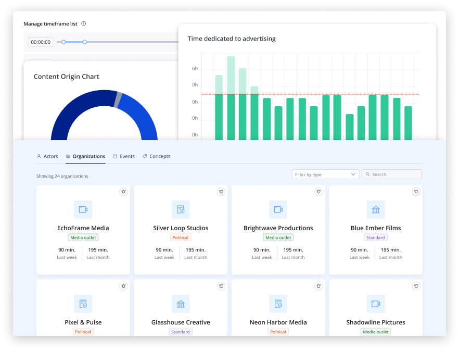Open the Brightwave Productions organization name
Screen dimensions: 459x351
tap(278, 228)
